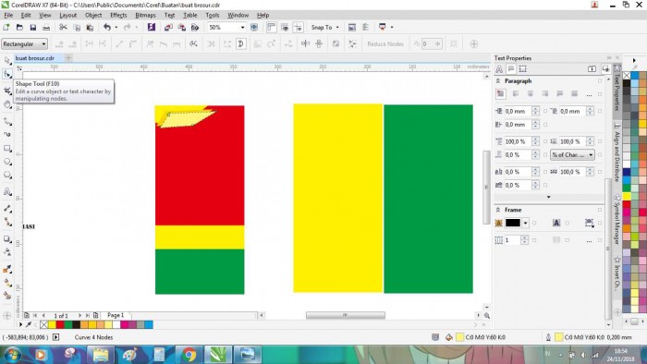Switch to the Paragraph properties button
This screenshot has height=364, width=647.
(x=511, y=69)
